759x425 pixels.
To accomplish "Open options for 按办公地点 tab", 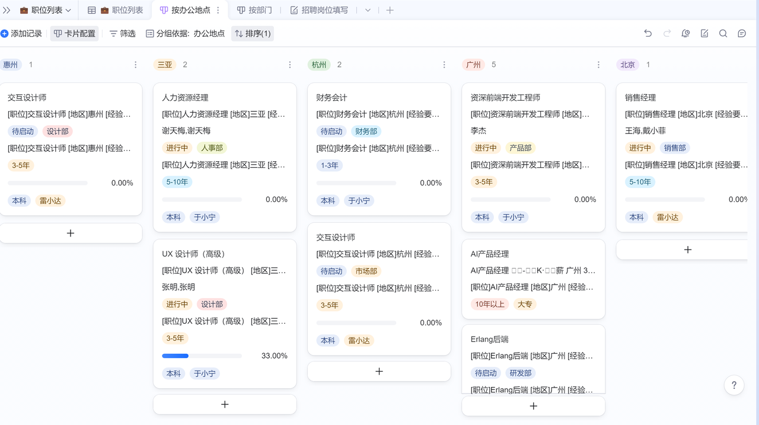I will point(218,10).
